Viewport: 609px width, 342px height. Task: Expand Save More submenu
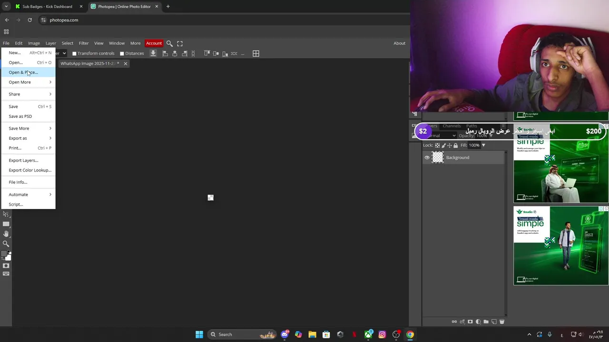29,128
